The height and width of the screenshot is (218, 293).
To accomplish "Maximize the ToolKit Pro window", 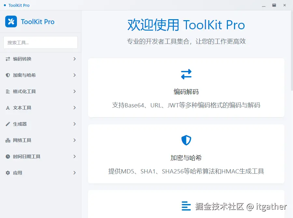I will [274, 5].
